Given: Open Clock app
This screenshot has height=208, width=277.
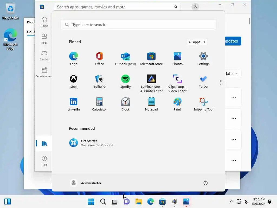Looking at the screenshot, I should point(126,104).
